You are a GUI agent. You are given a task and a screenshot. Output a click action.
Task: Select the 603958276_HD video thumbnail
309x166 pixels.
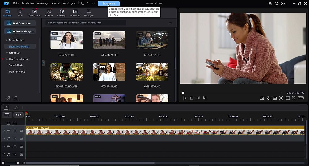pyautogui.click(x=152, y=72)
